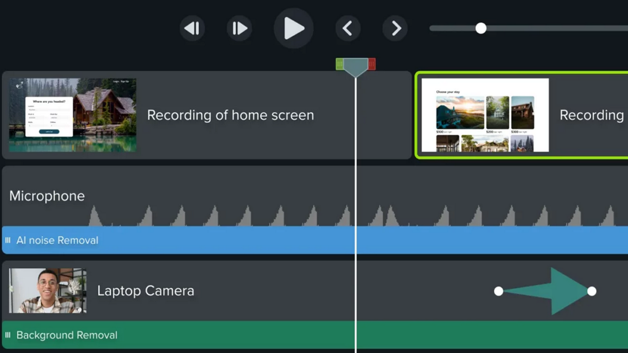Click the AI noise Removal effect bar
The image size is (628, 353).
196,240
